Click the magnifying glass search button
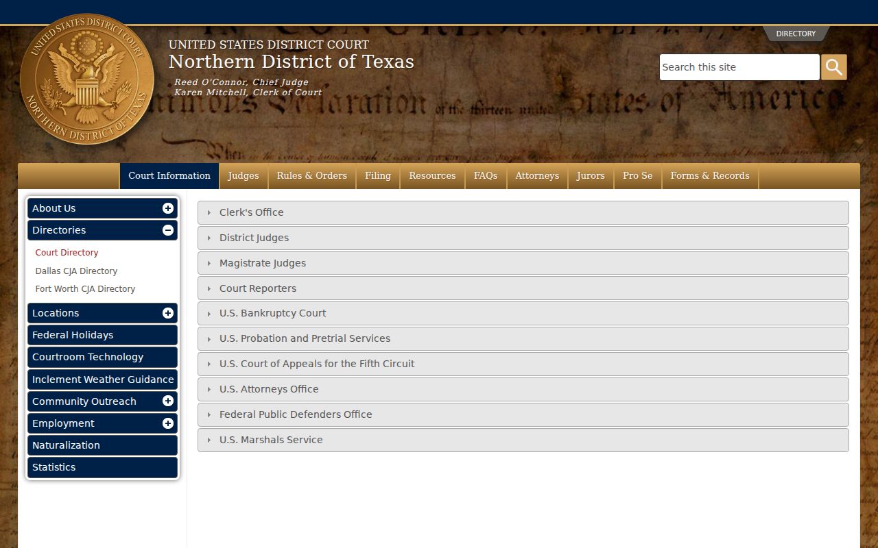Image resolution: width=878 pixels, height=548 pixels. click(x=834, y=67)
